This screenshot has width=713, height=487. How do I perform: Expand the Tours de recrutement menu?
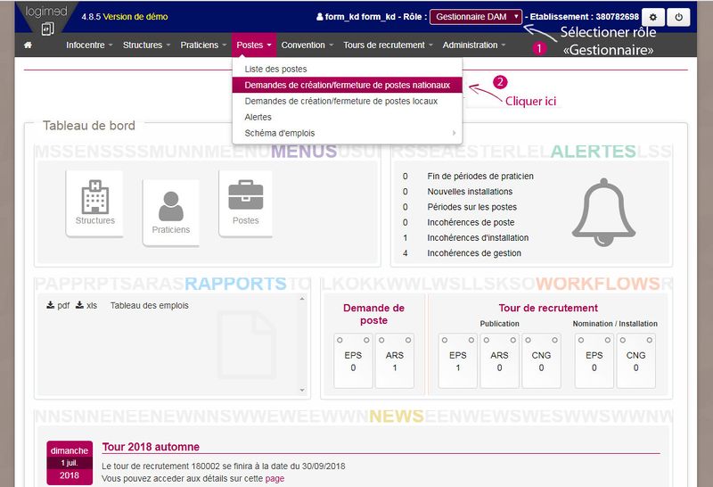click(x=388, y=45)
